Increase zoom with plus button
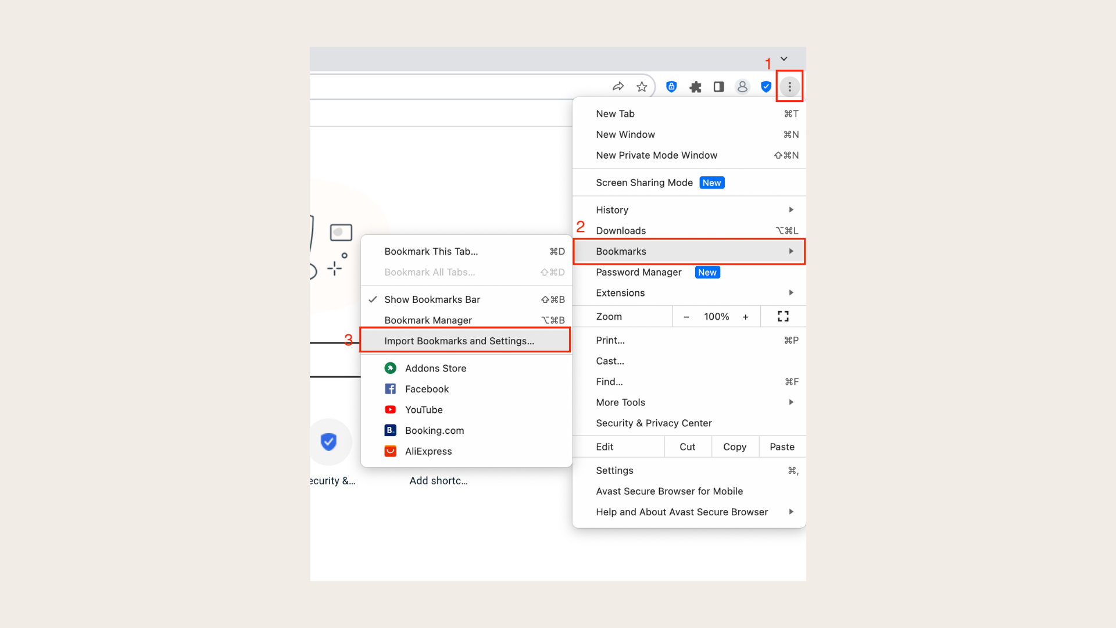 tap(746, 317)
